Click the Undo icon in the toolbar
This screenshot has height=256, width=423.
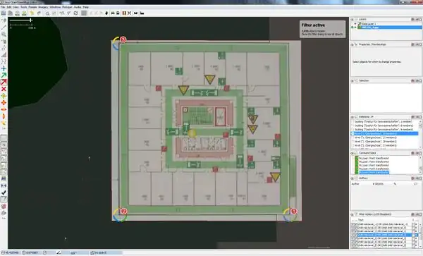(x=32, y=13)
